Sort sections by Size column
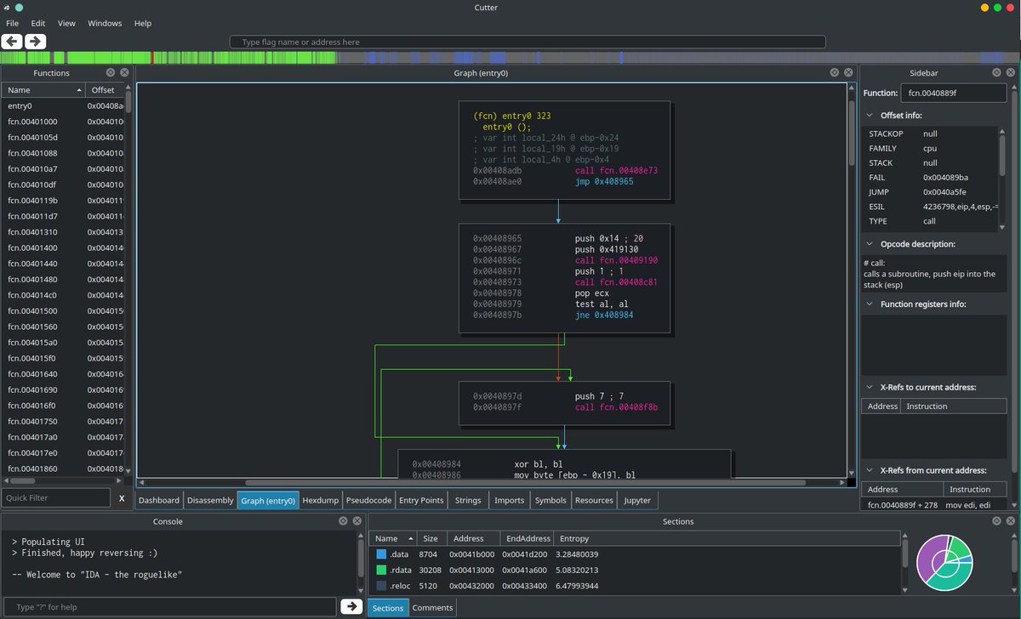 point(432,538)
